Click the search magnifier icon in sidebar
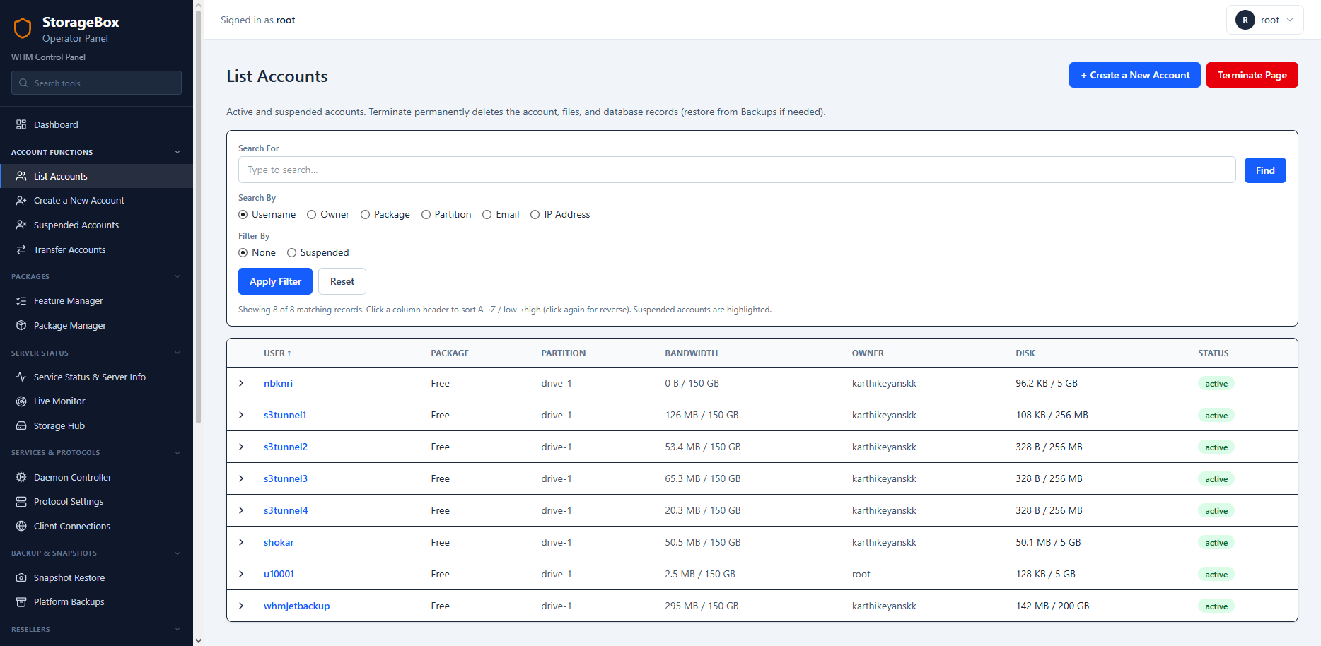 pos(23,83)
